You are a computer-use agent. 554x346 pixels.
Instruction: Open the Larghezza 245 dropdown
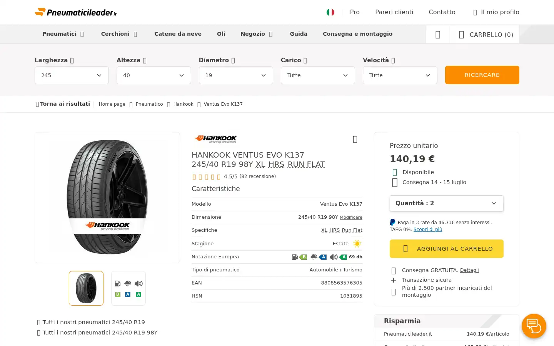click(x=72, y=75)
